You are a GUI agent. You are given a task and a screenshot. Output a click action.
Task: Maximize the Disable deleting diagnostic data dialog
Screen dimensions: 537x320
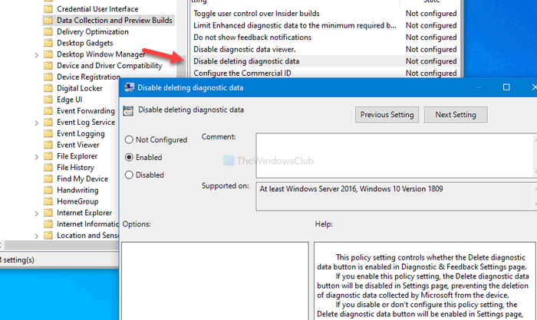click(506, 87)
